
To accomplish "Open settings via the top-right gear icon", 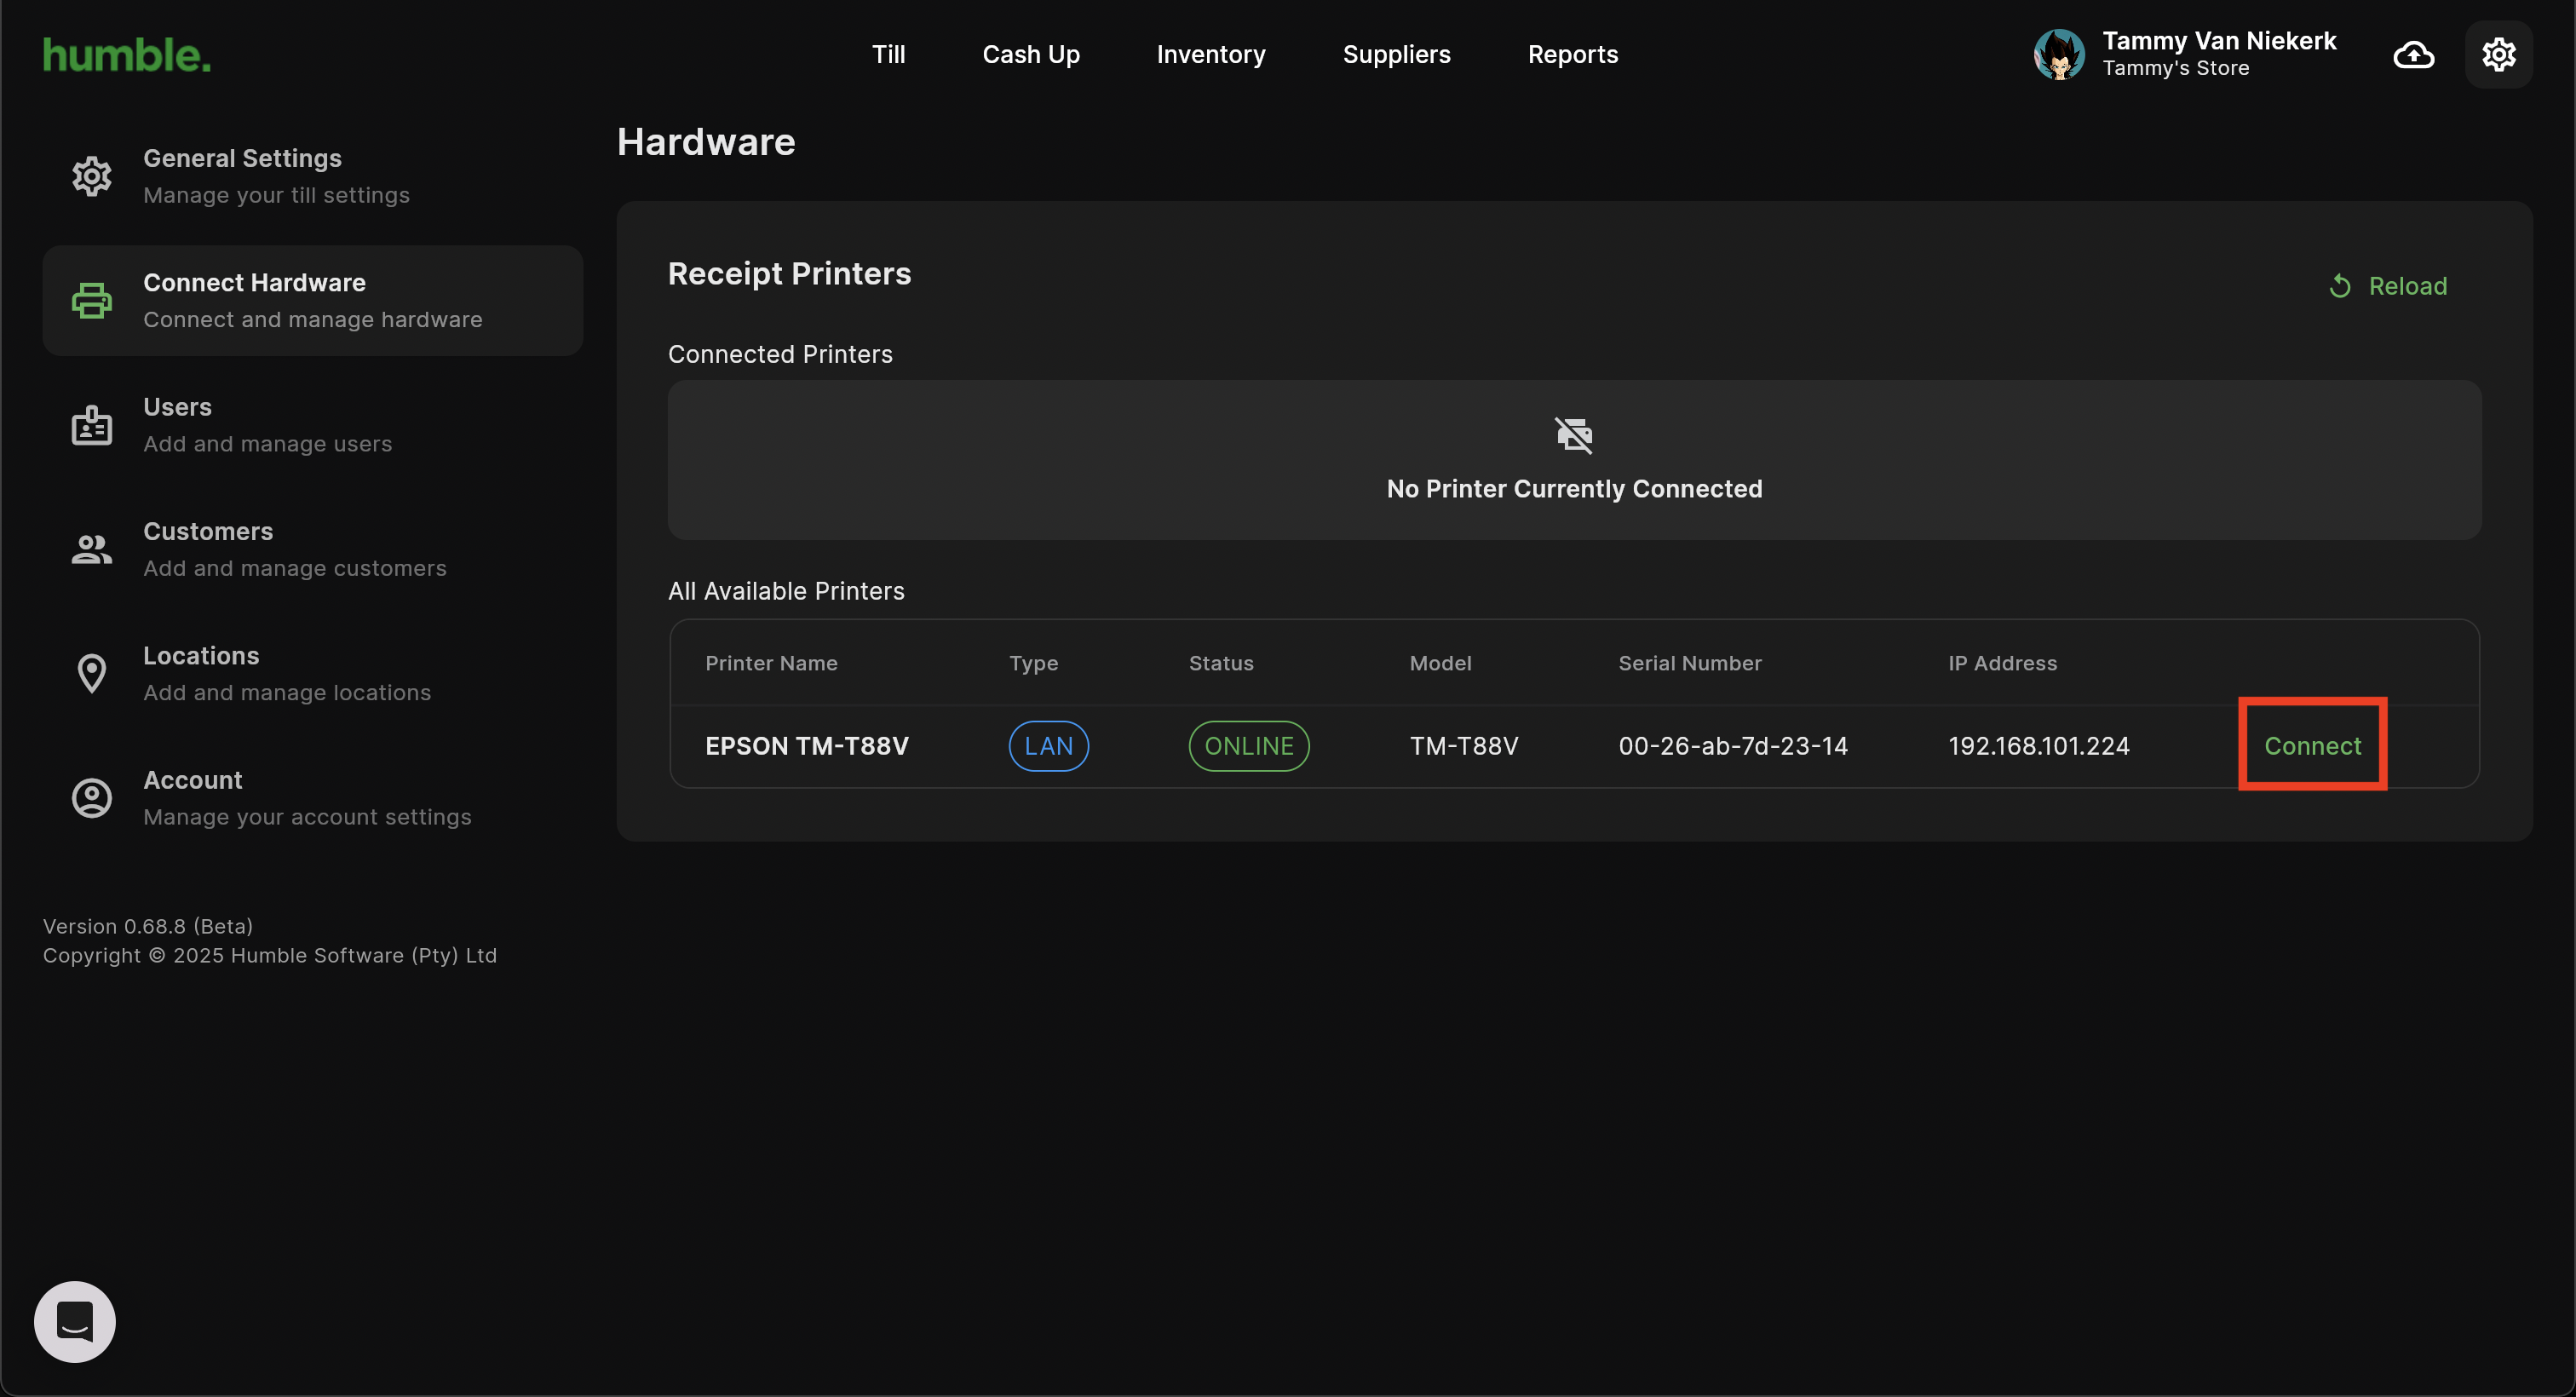I will (x=2498, y=54).
